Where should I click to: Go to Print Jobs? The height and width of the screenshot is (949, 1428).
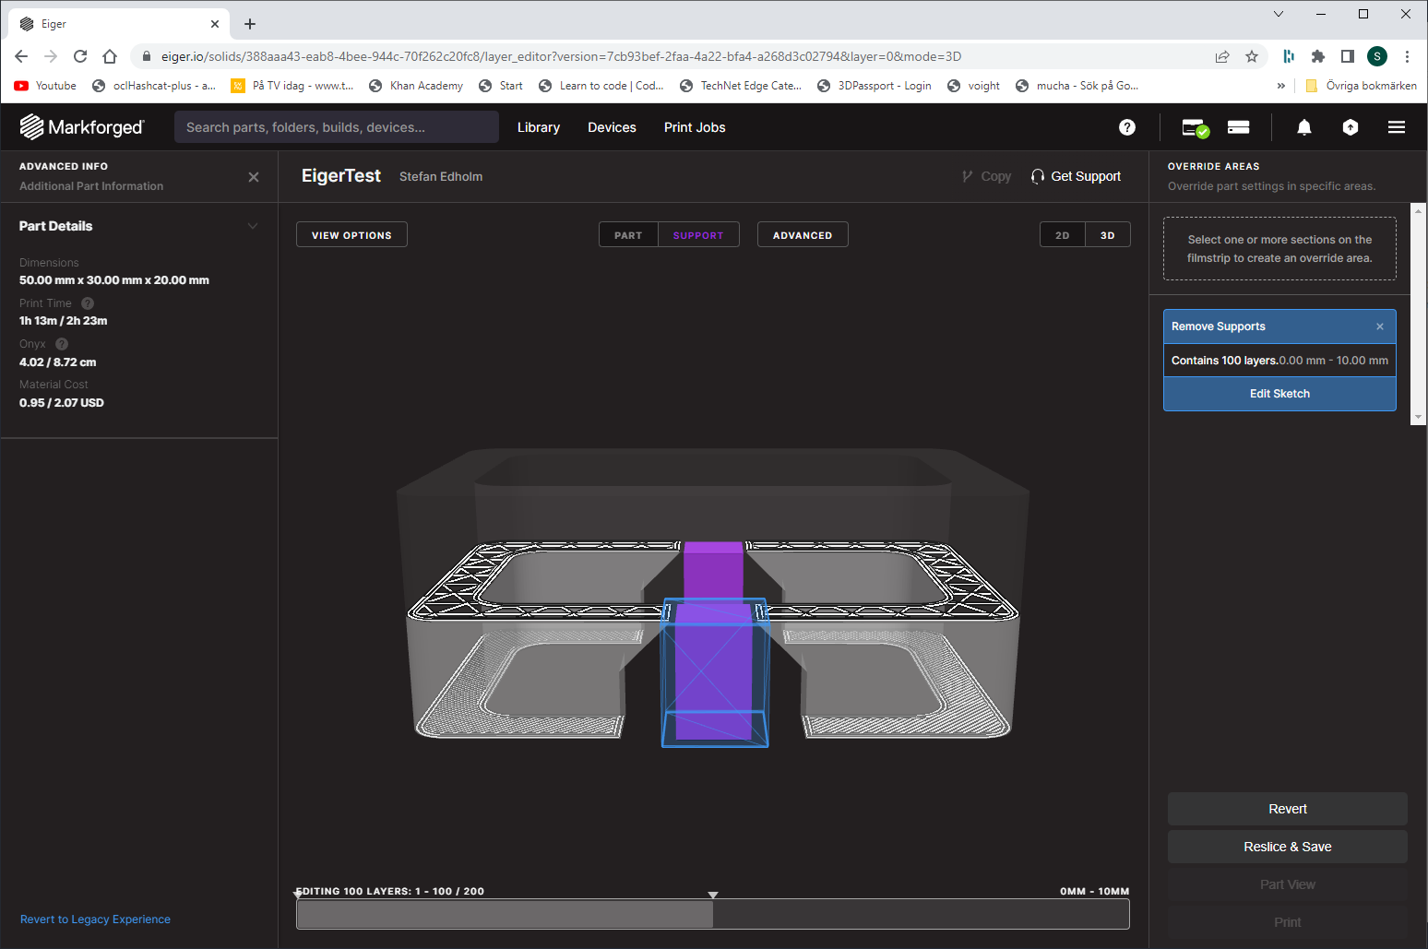(694, 127)
